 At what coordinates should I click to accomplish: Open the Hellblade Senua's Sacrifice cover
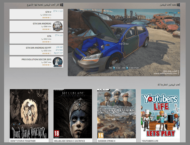pos(73,114)
